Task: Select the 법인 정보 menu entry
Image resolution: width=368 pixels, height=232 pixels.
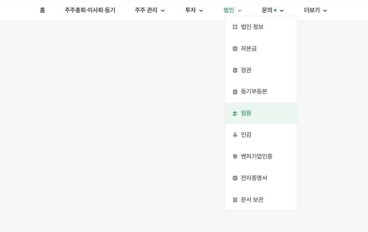Action: click(252, 27)
